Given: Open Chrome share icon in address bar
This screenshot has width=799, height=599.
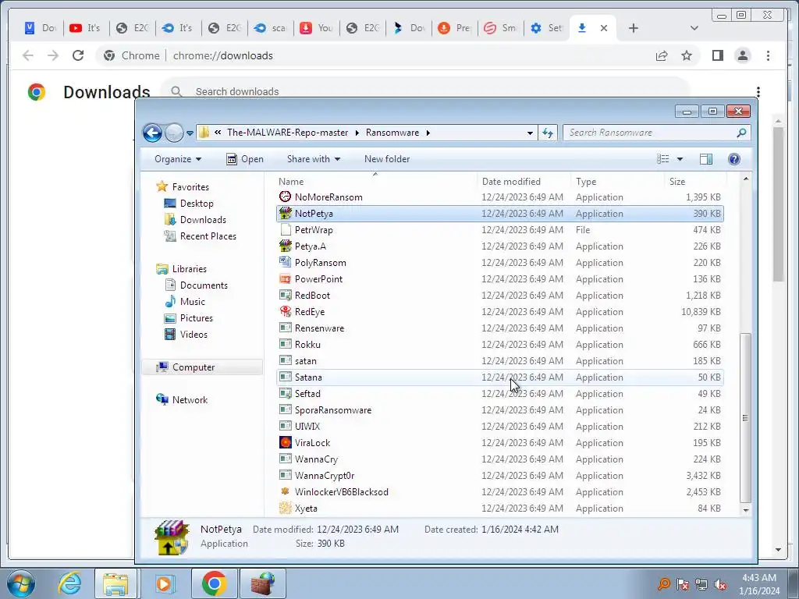Looking at the screenshot, I should pyautogui.click(x=662, y=55).
